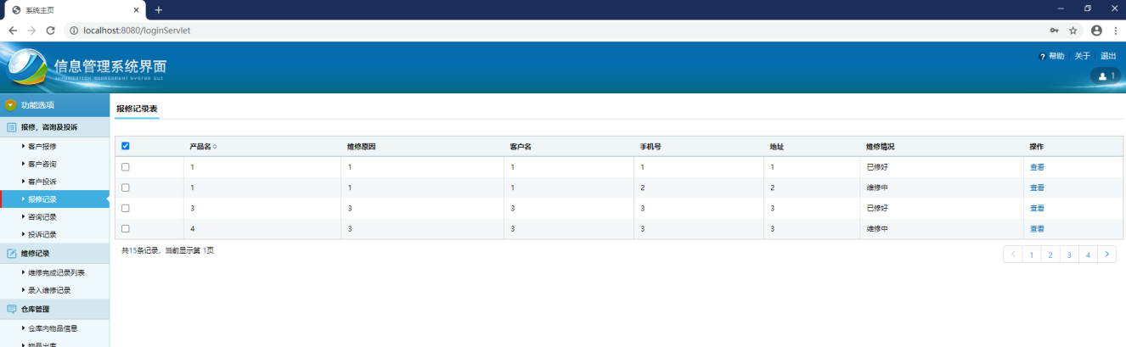This screenshot has height=347, width=1126.
Task: Open 维修完成记录列表 in sidebar
Action: [55, 272]
